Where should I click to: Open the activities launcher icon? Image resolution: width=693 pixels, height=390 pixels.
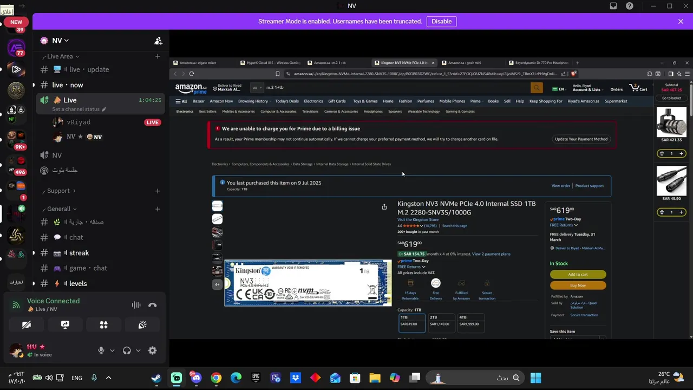click(103, 324)
